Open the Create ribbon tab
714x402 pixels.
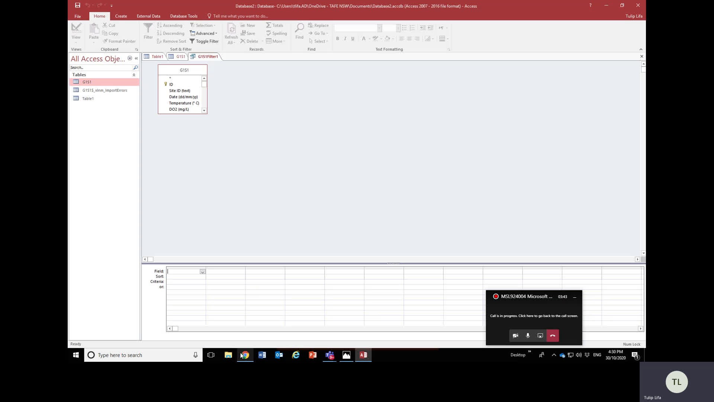[121, 16]
